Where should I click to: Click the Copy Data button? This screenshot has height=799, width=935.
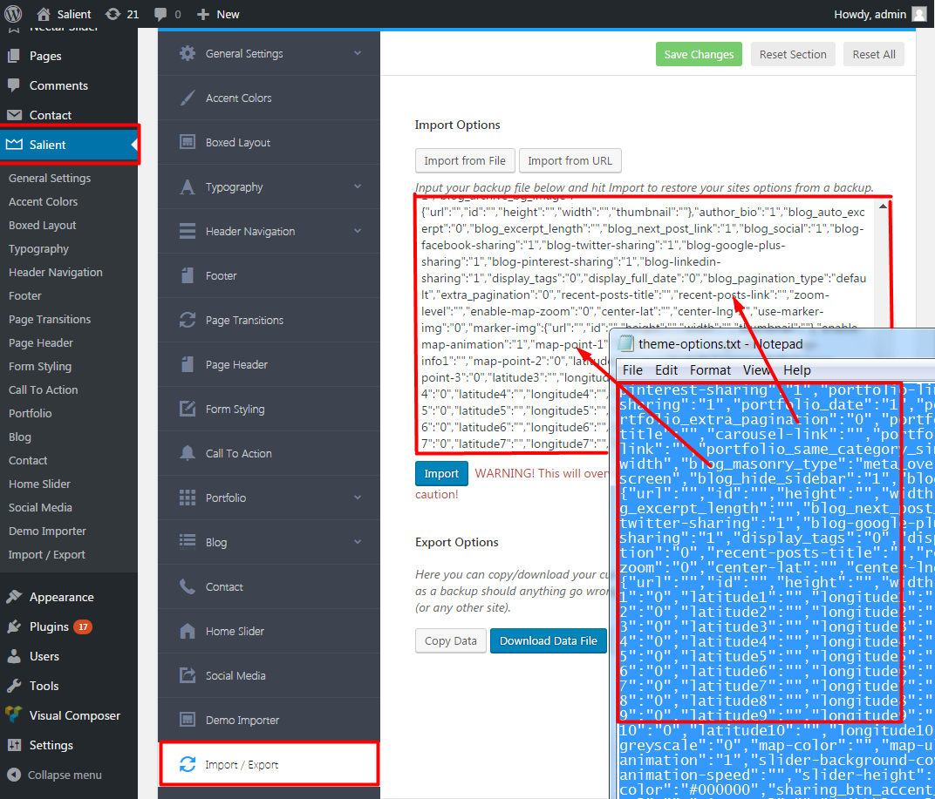pos(451,641)
